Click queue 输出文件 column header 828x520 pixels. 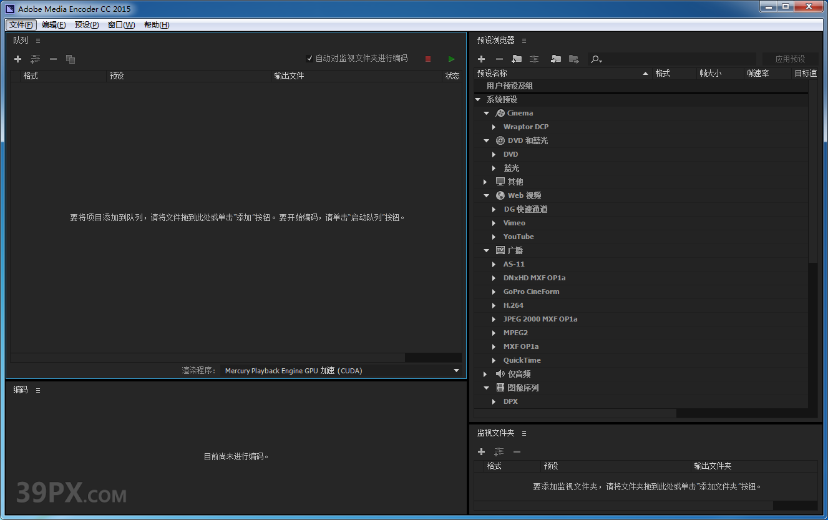357,76
